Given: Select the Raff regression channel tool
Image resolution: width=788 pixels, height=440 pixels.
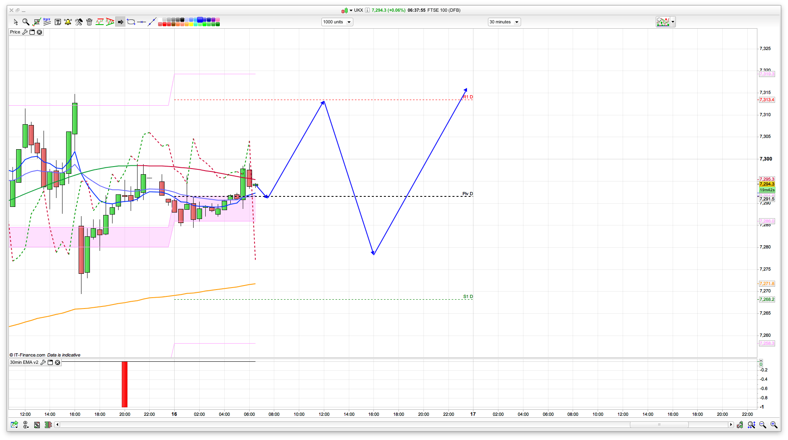Looking at the screenshot, I should coord(47,22).
